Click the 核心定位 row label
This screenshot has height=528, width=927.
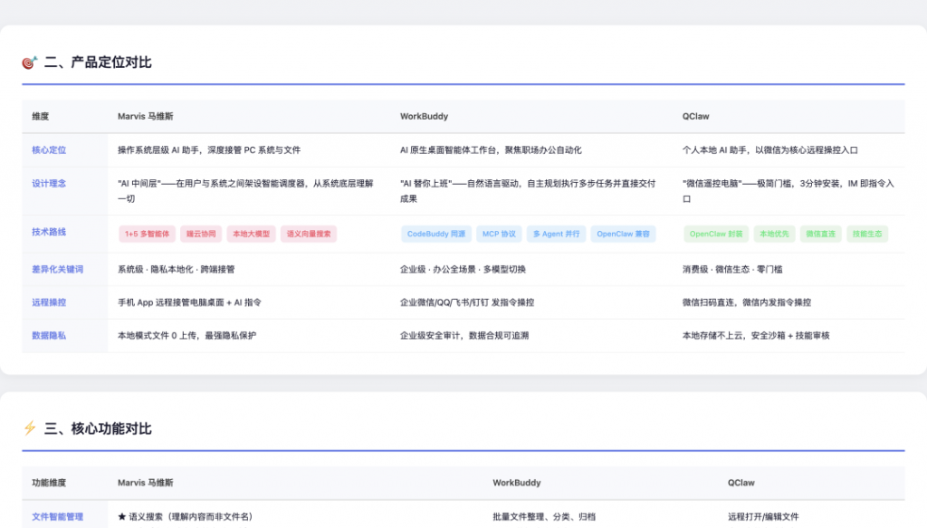point(49,150)
